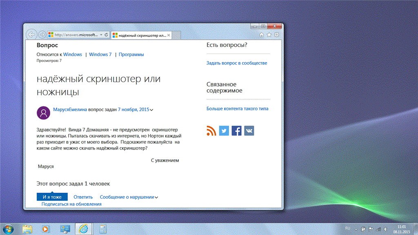The height and width of the screenshot is (235, 418).
Task: Switch to Internet Explorer on taskbar
Action: [x=83, y=229]
